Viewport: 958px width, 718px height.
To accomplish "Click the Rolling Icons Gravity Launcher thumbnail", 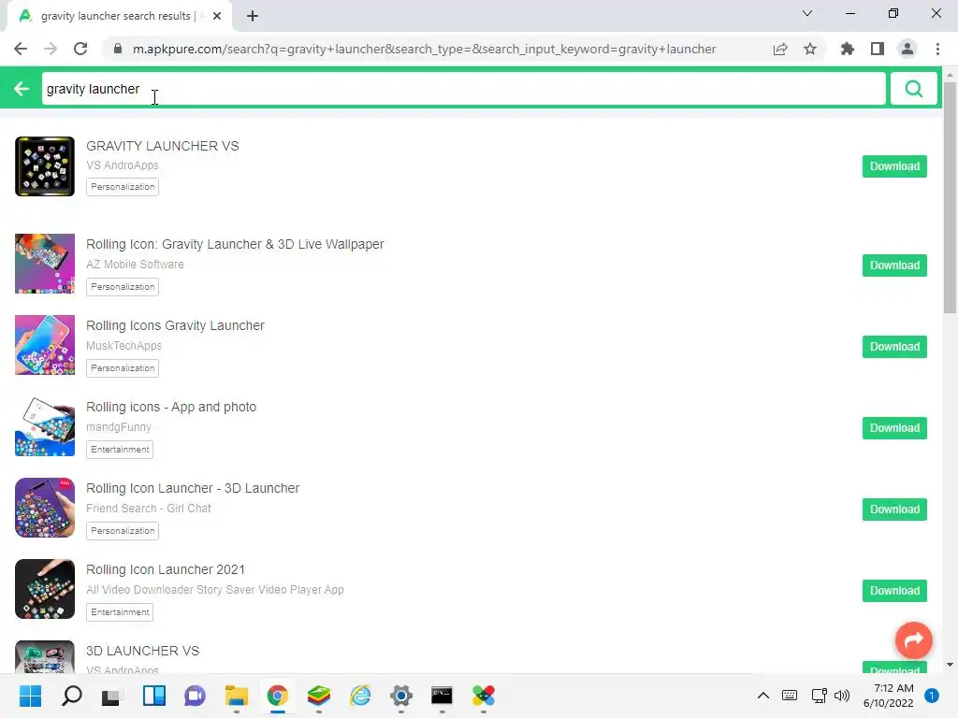I will [x=45, y=345].
